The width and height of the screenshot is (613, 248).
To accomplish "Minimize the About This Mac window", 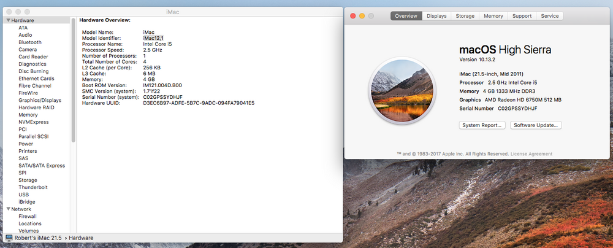I will tap(362, 16).
